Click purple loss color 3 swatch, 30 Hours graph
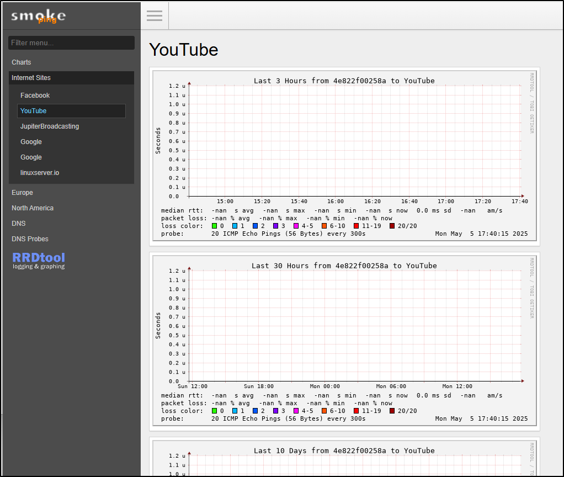 point(275,411)
